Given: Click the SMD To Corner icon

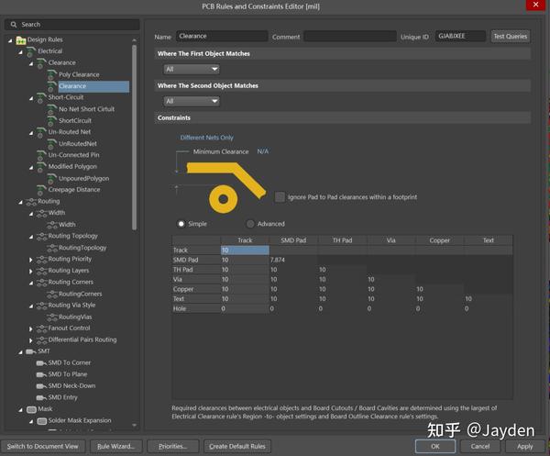Looking at the screenshot, I should tap(41, 363).
